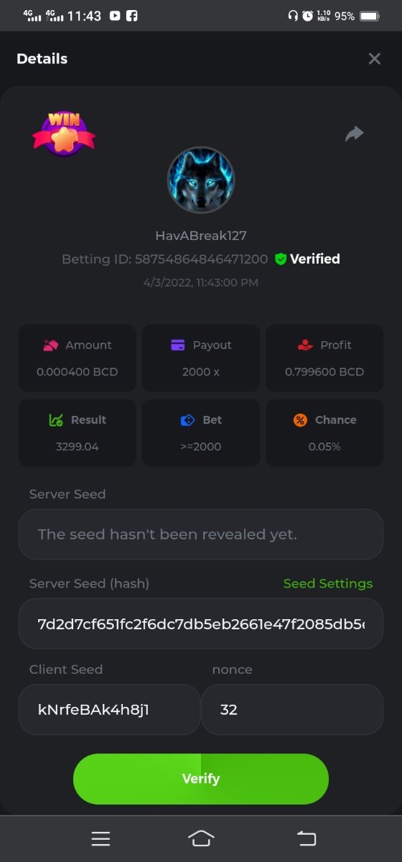
Task: Tap the blue Bet icon
Action: pyautogui.click(x=187, y=420)
